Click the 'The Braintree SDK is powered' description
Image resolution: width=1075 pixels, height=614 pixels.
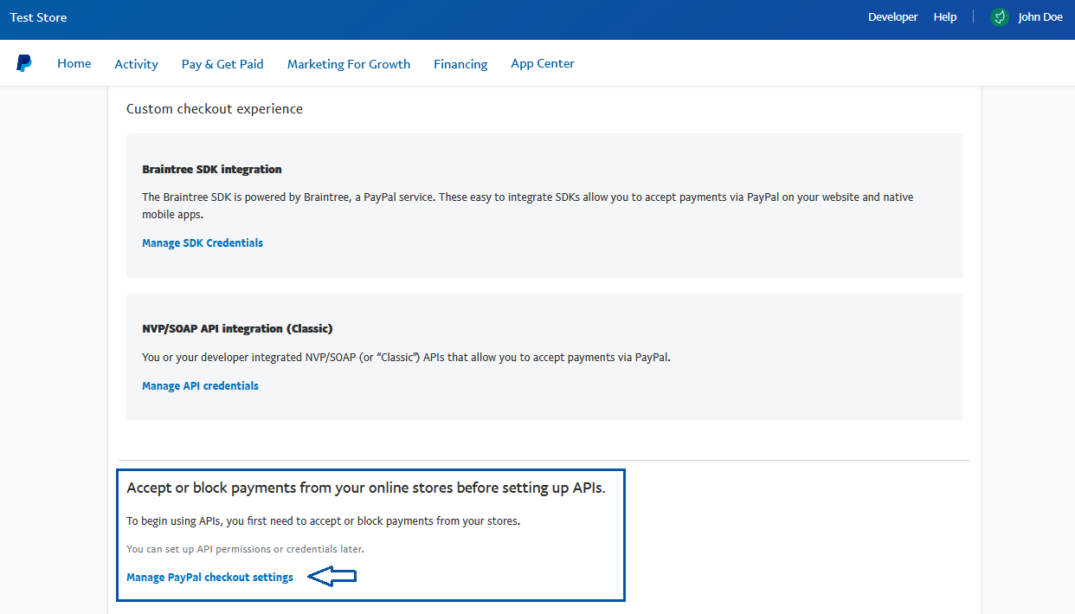[528, 205]
